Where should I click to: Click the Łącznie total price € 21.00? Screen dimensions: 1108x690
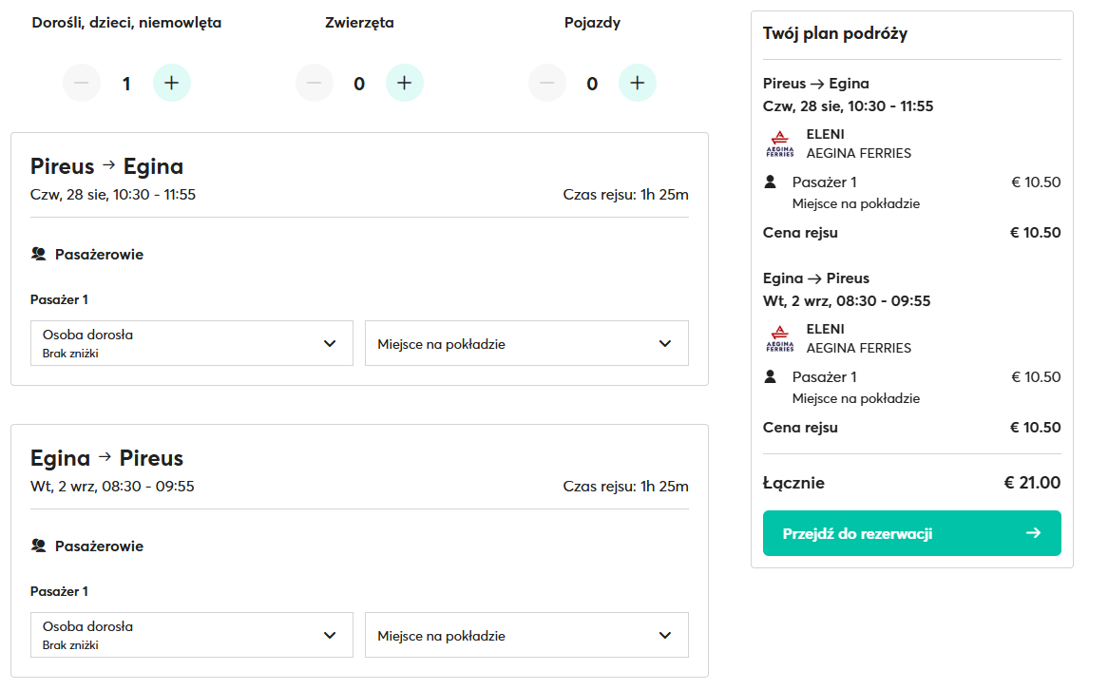[x=1031, y=483]
